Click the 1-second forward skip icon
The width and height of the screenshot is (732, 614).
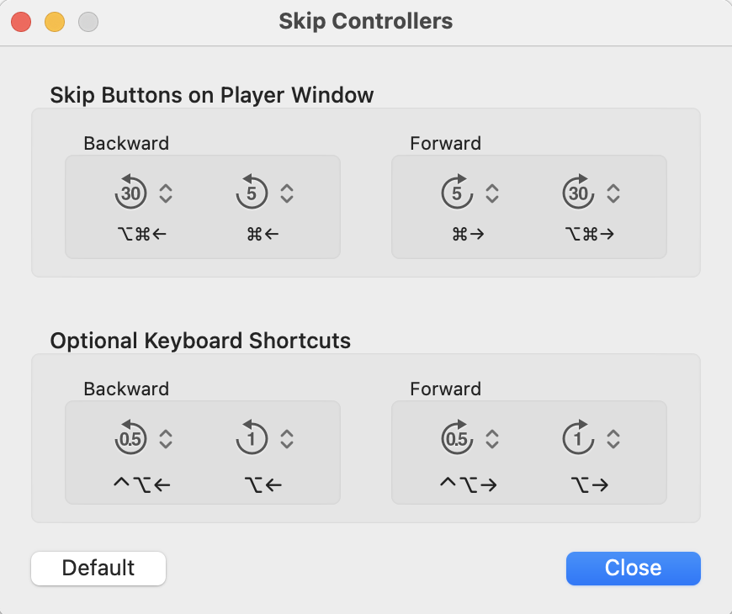pos(578,437)
